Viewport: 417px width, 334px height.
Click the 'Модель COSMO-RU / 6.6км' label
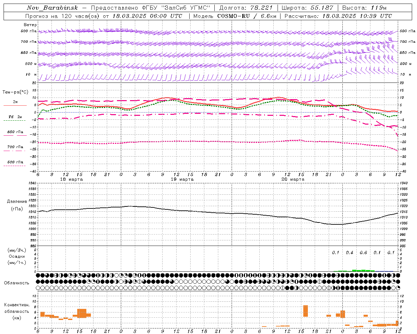(x=235, y=16)
